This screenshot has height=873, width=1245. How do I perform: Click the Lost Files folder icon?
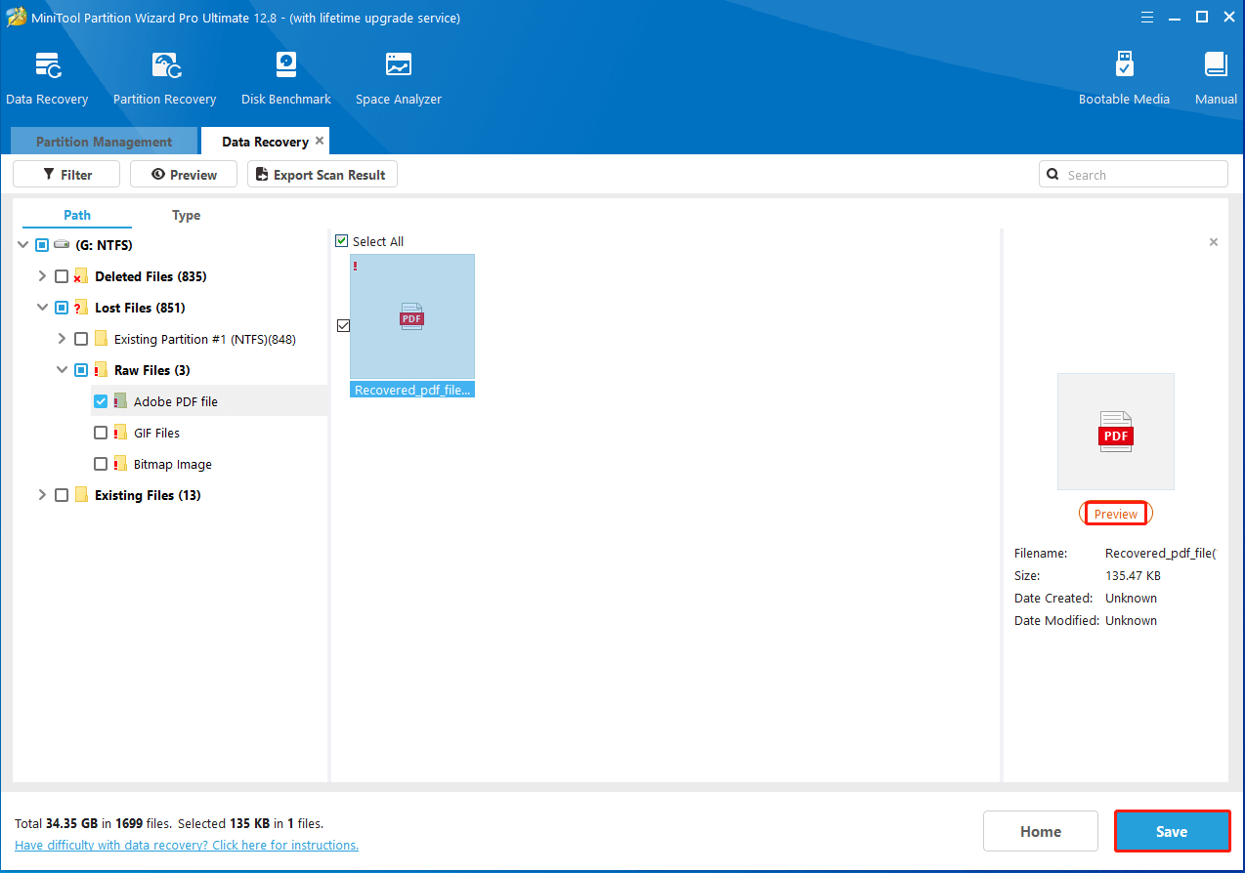pos(81,308)
